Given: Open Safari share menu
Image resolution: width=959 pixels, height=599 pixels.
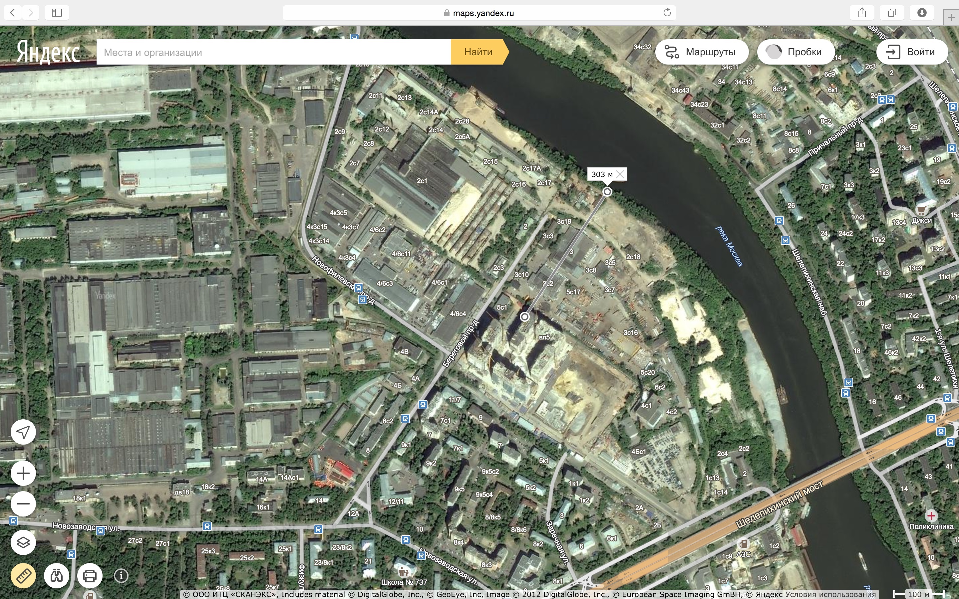Looking at the screenshot, I should click(x=862, y=13).
